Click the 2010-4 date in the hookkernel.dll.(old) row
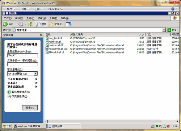The image size is (181, 131). click(175, 49)
